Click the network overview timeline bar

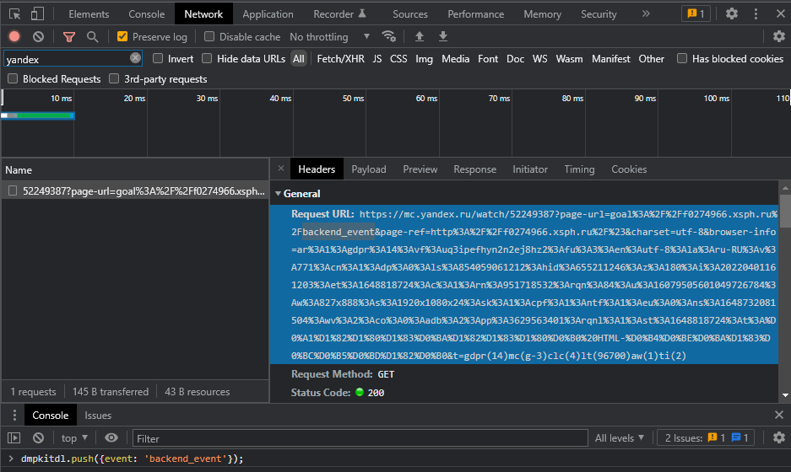pos(38,115)
